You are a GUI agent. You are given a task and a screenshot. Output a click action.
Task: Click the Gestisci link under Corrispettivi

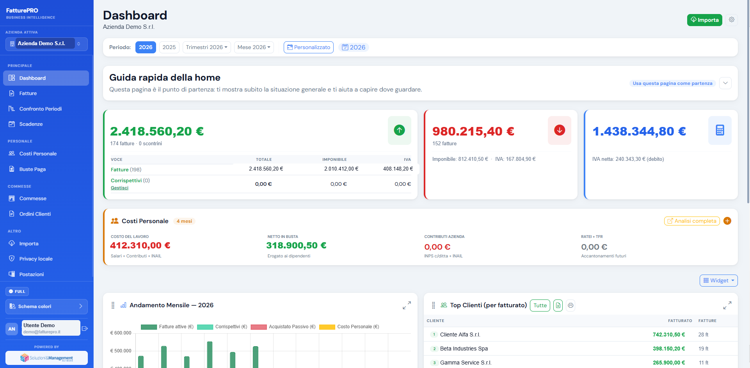(x=119, y=188)
